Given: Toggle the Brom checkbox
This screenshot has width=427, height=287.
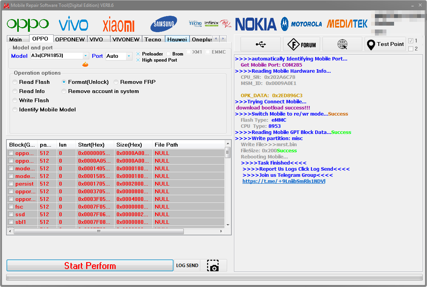Looking at the screenshot, I should [168, 54].
